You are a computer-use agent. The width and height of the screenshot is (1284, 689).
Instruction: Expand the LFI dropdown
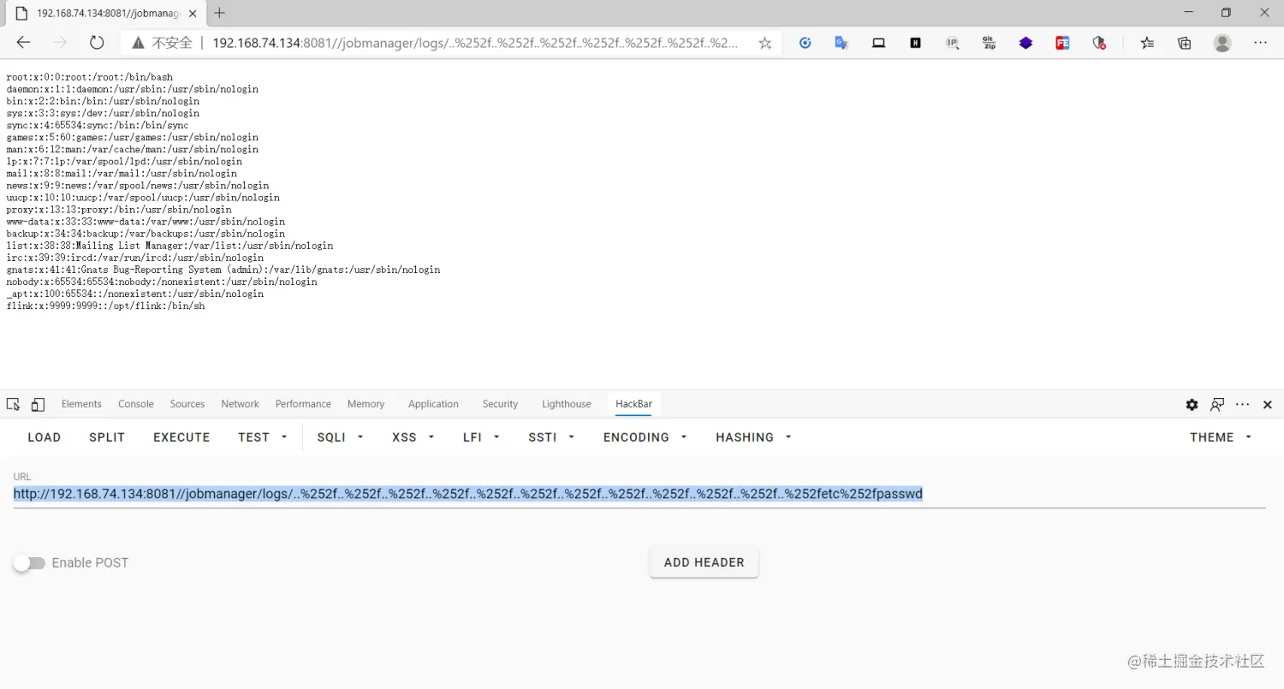click(484, 437)
